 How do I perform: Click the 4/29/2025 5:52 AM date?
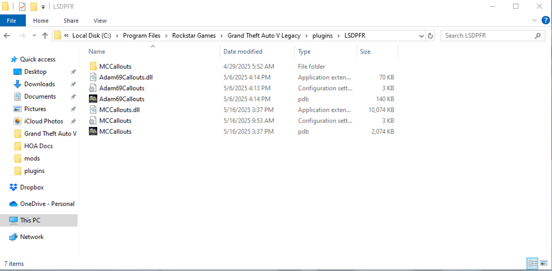point(248,67)
